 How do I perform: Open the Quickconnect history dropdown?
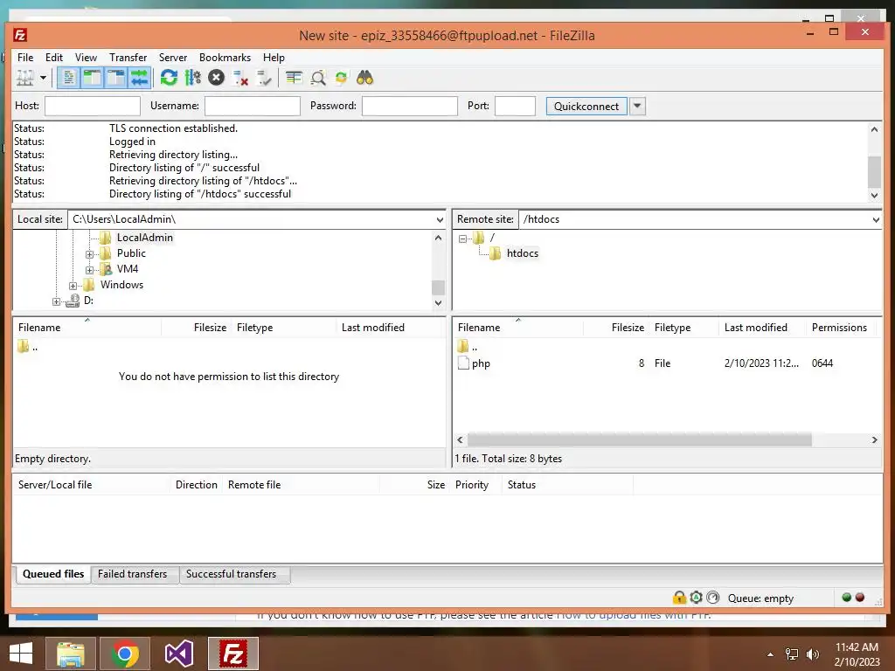(637, 106)
